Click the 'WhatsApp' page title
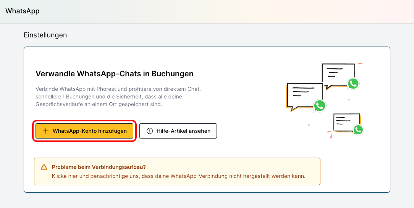Screen dimensions: 414x208 [23, 11]
